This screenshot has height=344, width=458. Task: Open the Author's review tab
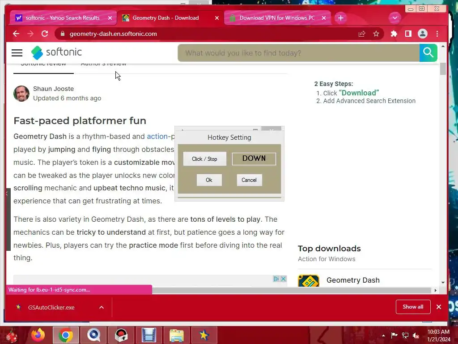pos(103,64)
